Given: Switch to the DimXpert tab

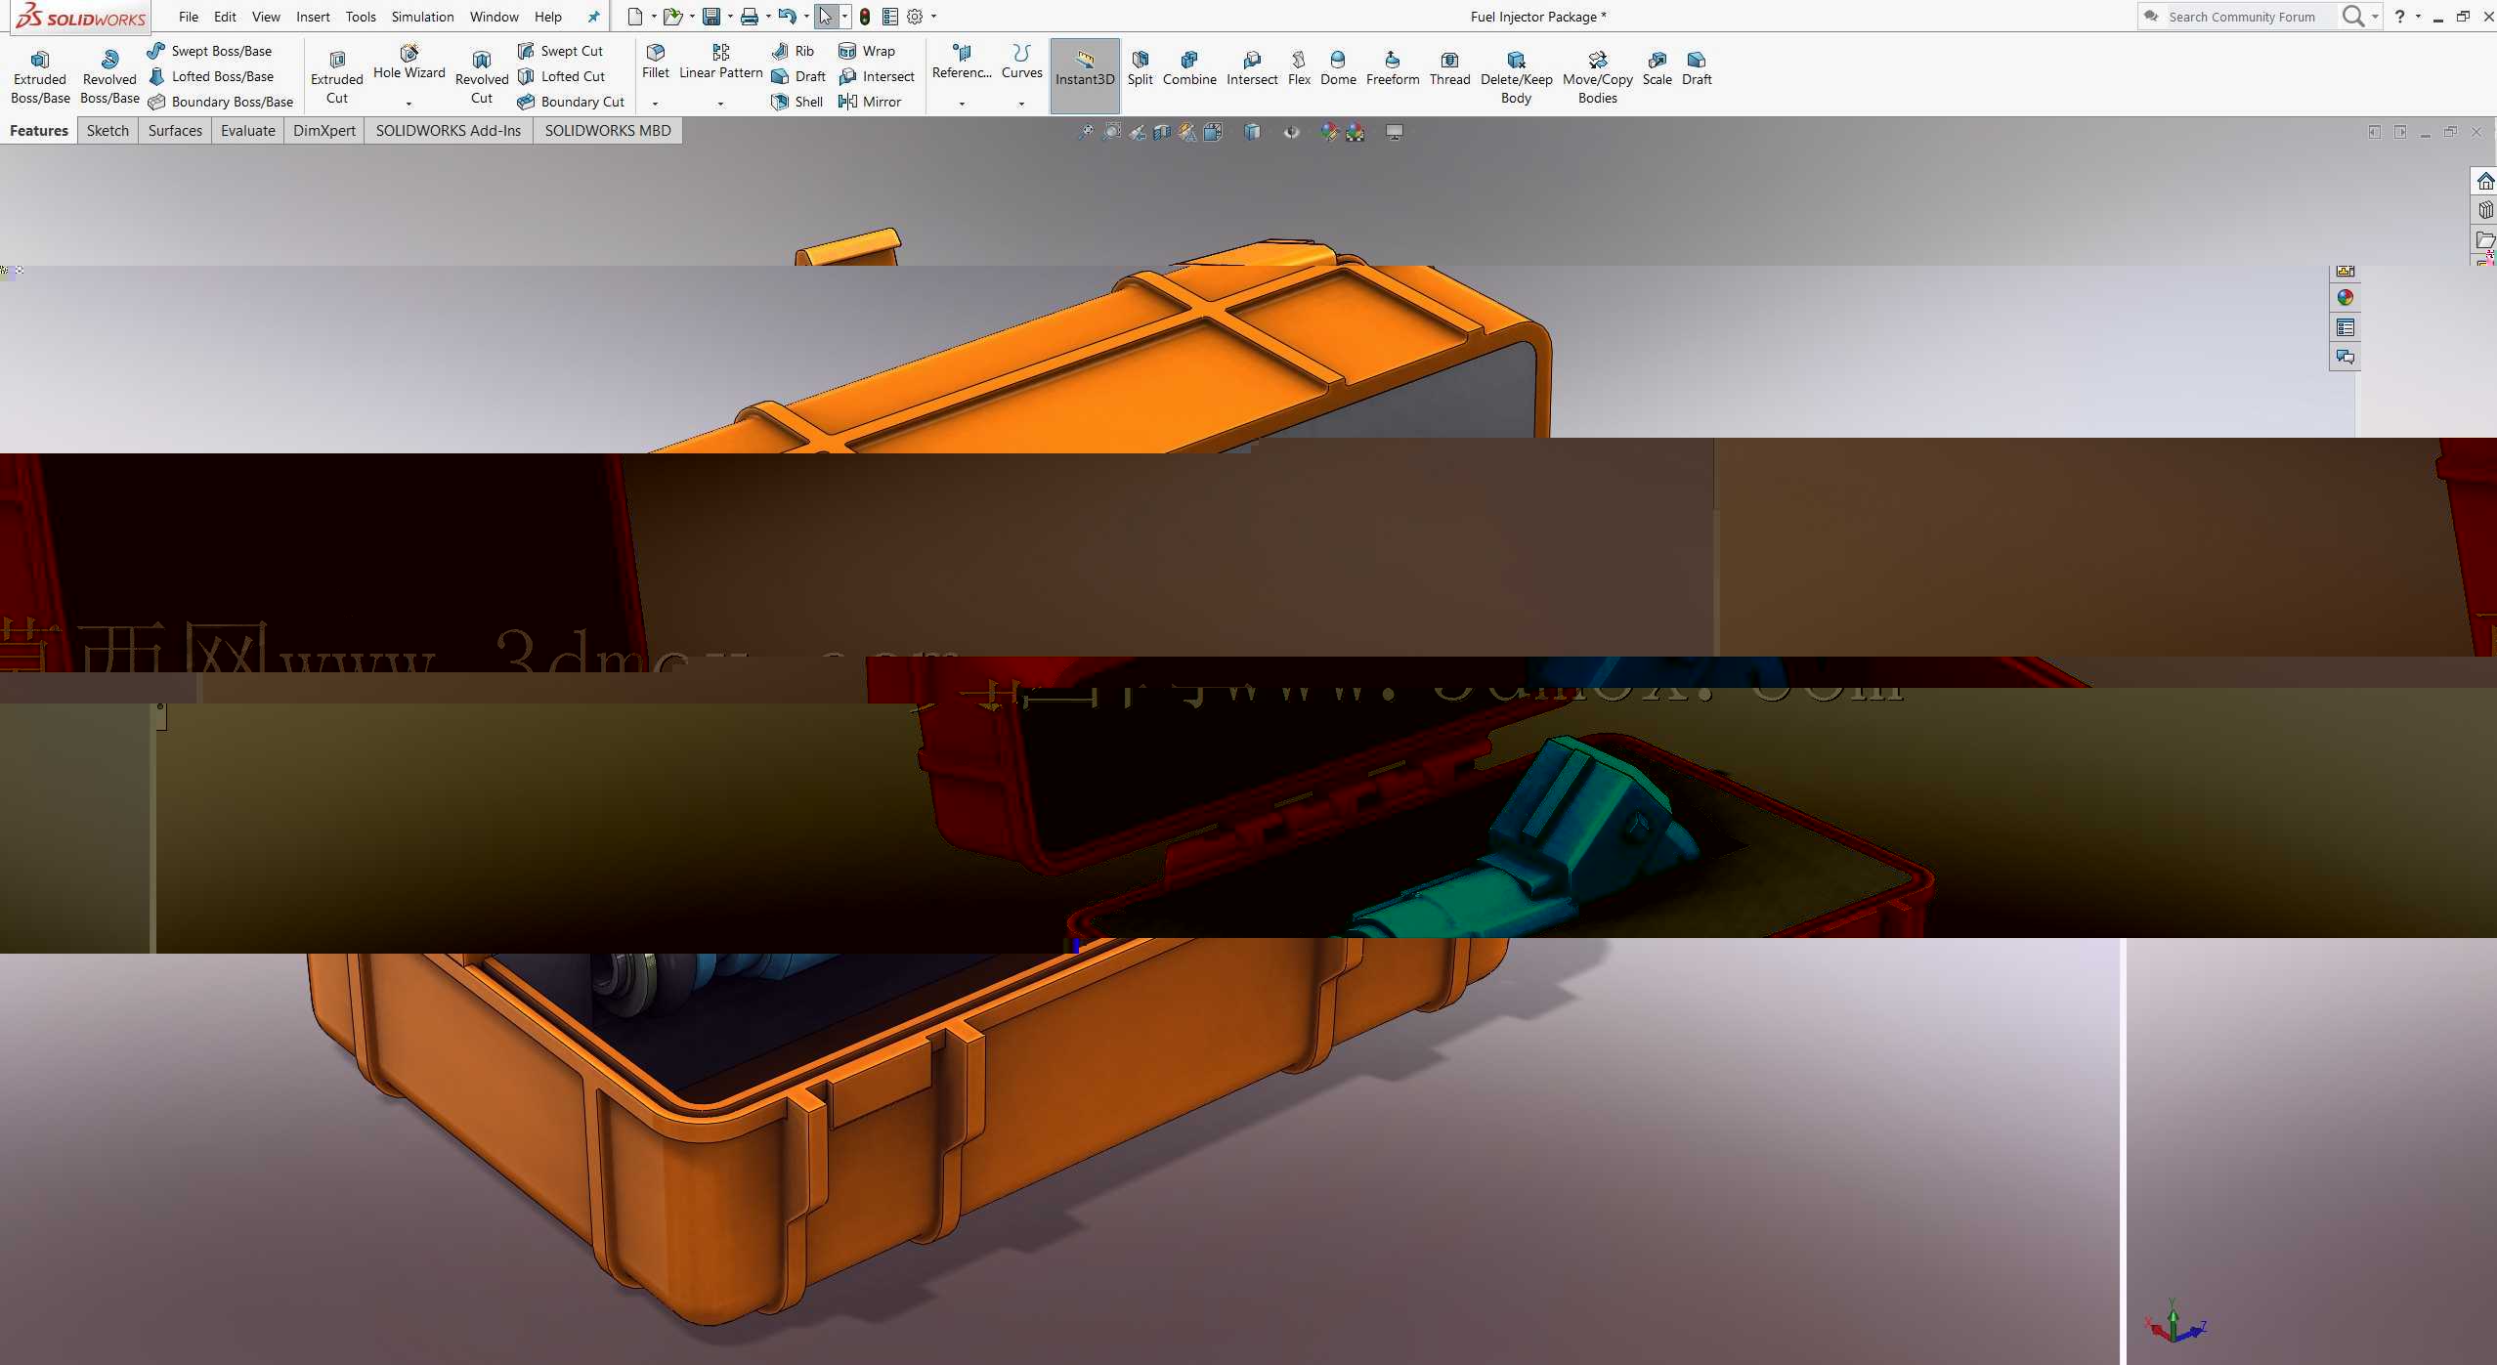Looking at the screenshot, I should pos(324,131).
